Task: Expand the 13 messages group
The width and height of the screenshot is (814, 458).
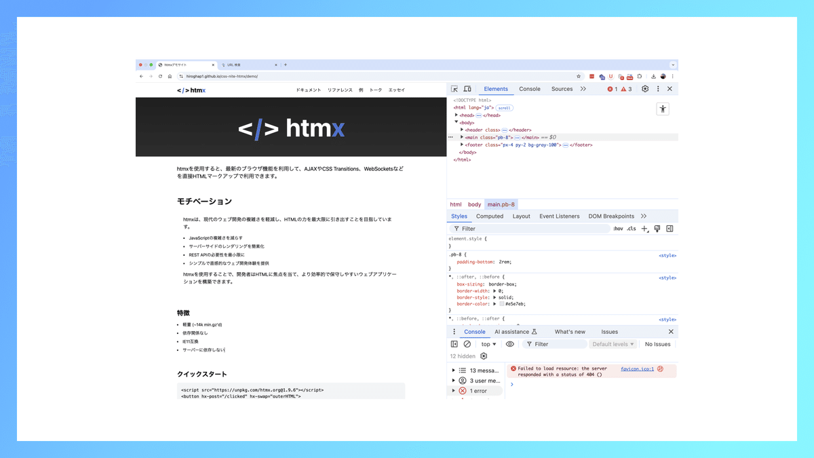Action: [454, 370]
